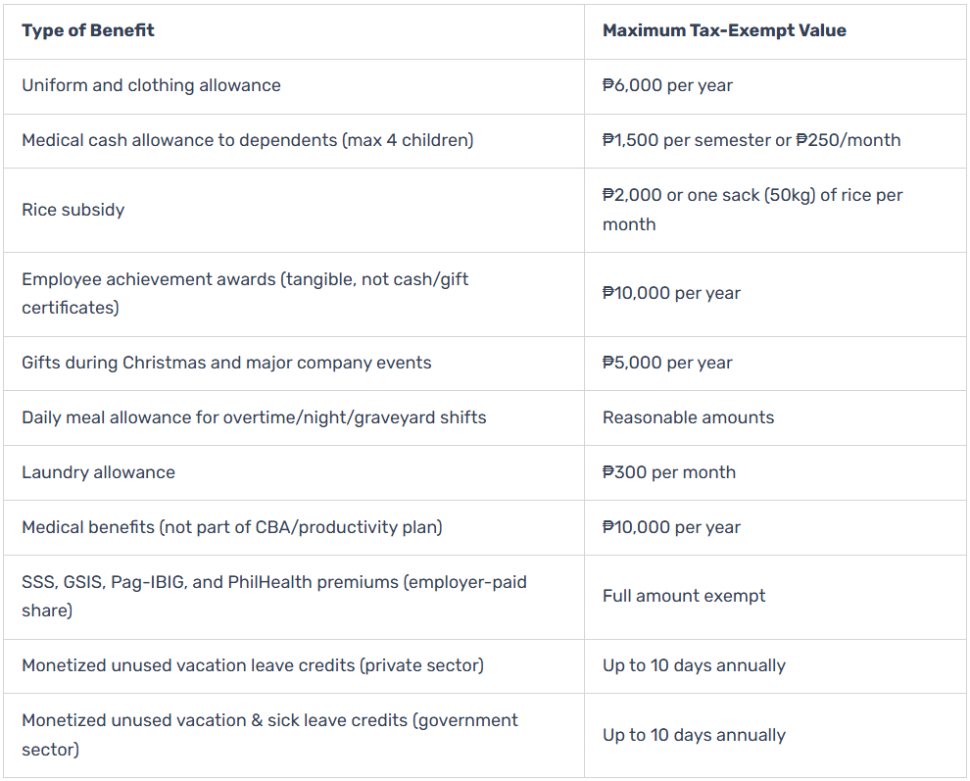Image resolution: width=970 pixels, height=781 pixels.
Task: Click the SSS, GSIS, Pag-IBIG premiums cell
Action: point(274,596)
